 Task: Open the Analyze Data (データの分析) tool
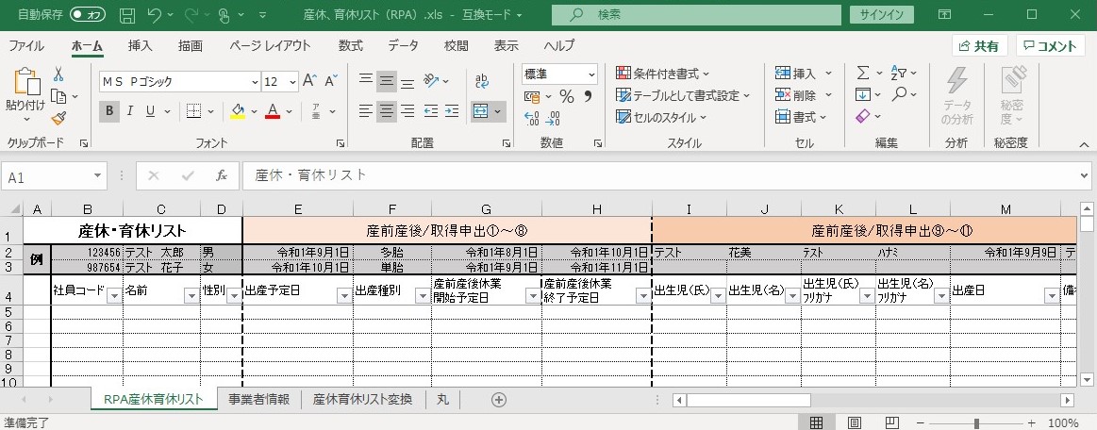click(x=956, y=95)
